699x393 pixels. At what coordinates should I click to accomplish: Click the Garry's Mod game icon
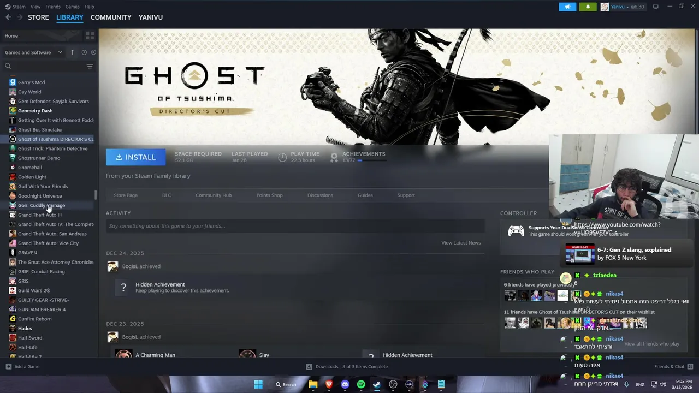(x=13, y=82)
